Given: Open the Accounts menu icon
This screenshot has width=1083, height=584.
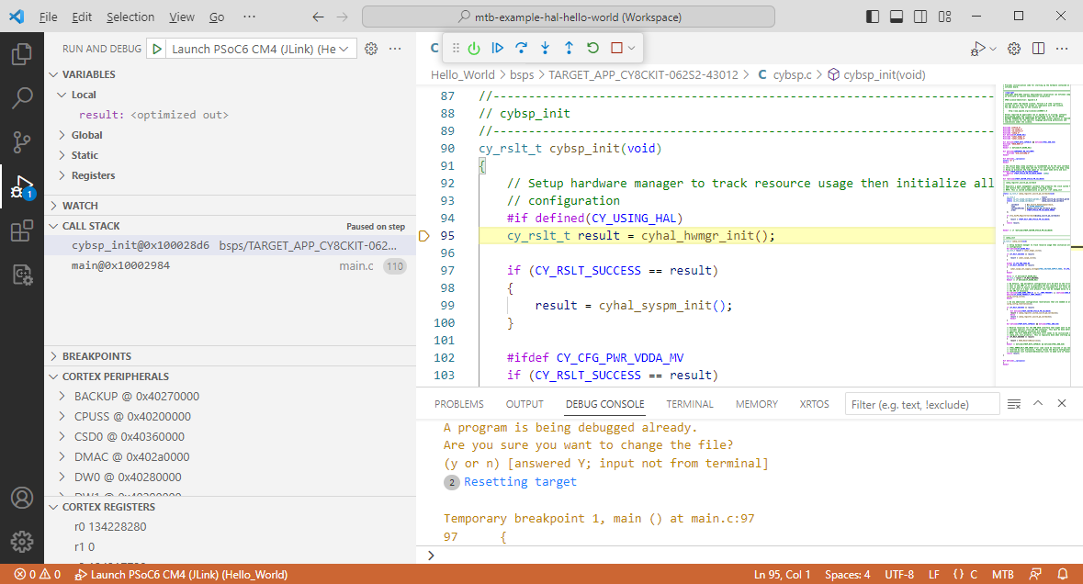Looking at the screenshot, I should [x=21, y=498].
